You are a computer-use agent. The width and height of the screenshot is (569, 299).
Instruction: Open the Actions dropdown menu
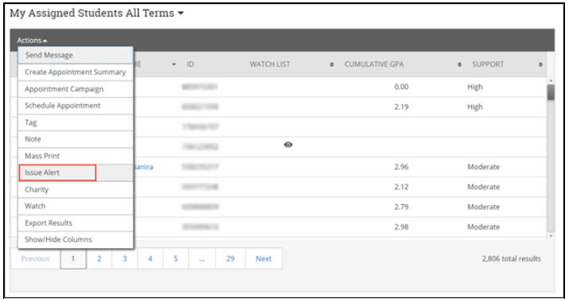[x=32, y=41]
